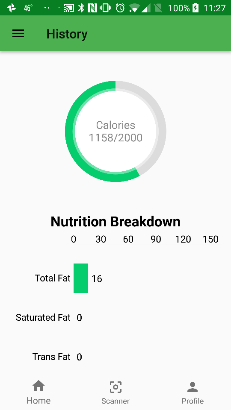
Task: Tap the Nutrition Breakdown heading
Action: [x=115, y=222]
